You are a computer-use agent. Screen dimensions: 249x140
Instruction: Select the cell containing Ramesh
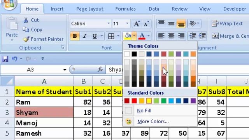coord(44,133)
